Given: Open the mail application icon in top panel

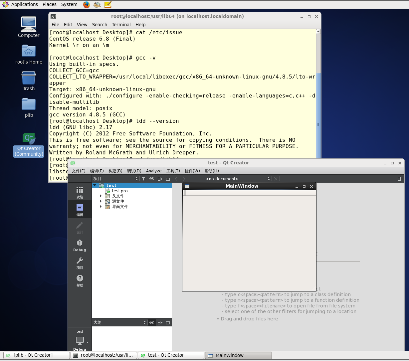Looking at the screenshot, I should 97,4.
